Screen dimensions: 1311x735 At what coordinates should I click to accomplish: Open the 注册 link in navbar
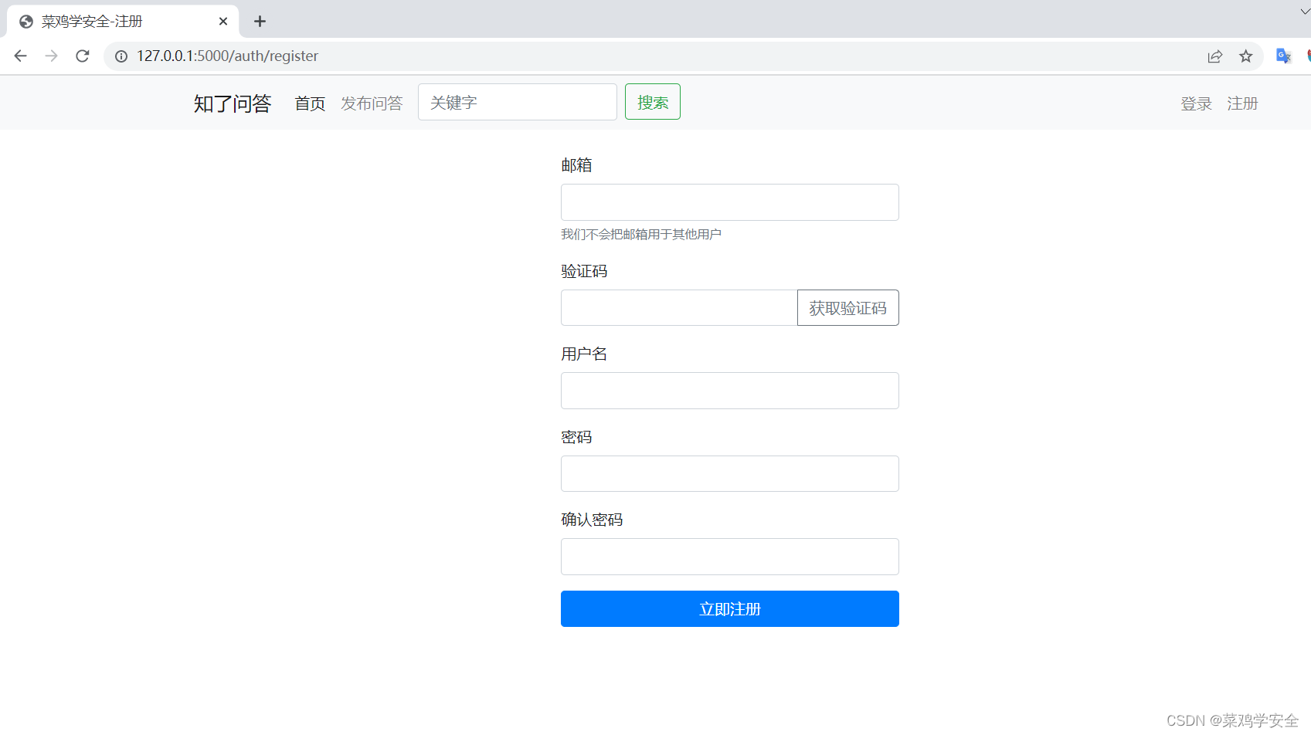tap(1242, 103)
